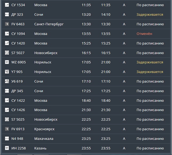Screen dimensions: 172x155
Task: Click the 'Отменён' status text
Action: (x=144, y=34)
